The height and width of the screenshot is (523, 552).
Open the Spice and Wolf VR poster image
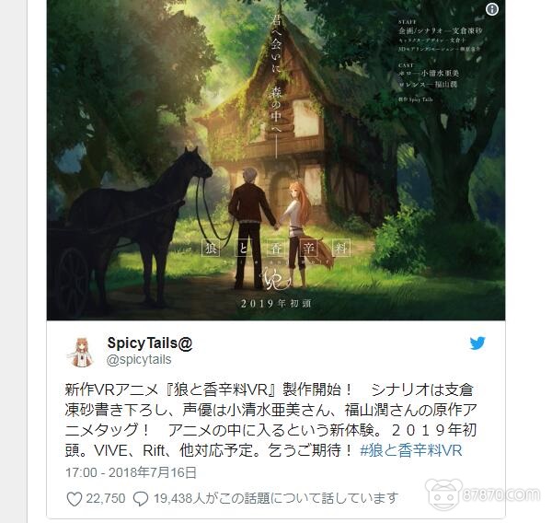click(276, 160)
